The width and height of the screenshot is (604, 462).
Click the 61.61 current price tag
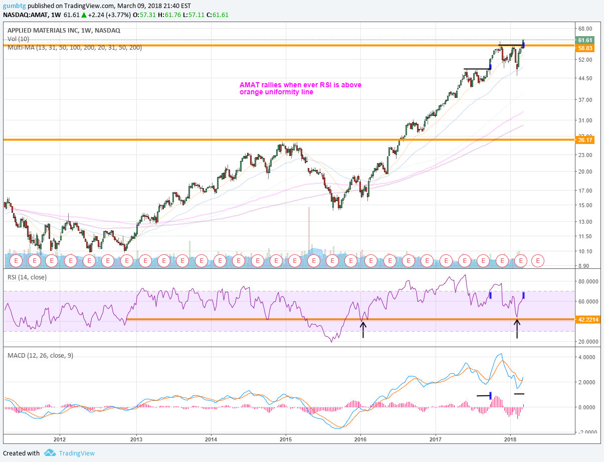tap(585, 40)
